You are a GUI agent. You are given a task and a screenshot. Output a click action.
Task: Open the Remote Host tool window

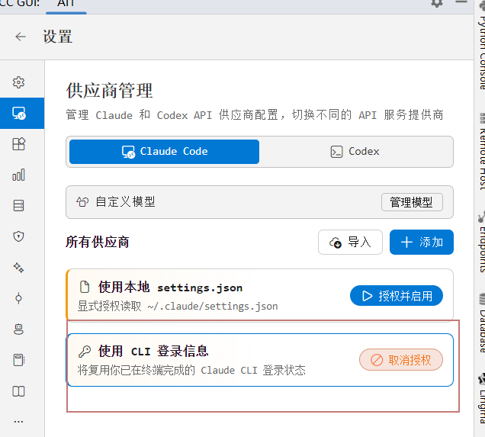[481, 152]
